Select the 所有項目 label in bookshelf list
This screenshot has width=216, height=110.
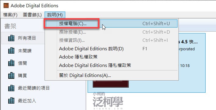pyautogui.click(x=27, y=38)
